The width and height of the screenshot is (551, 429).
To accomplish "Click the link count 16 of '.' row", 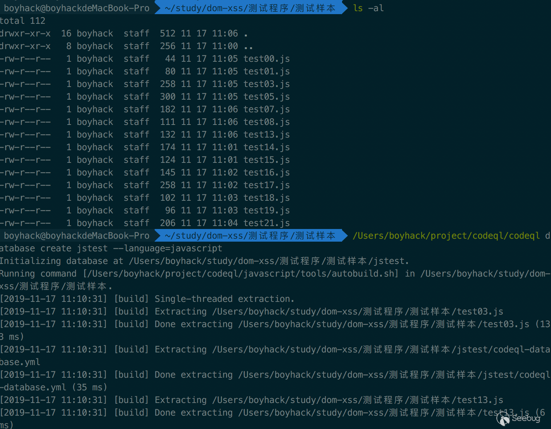I will [66, 33].
